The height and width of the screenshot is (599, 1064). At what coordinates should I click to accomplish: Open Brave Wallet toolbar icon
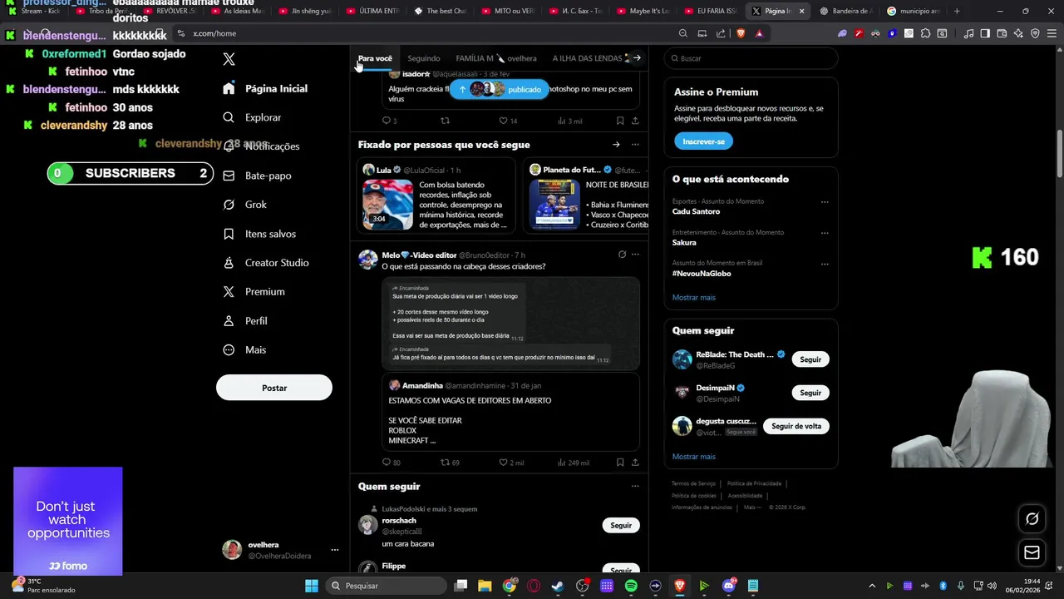click(1002, 33)
